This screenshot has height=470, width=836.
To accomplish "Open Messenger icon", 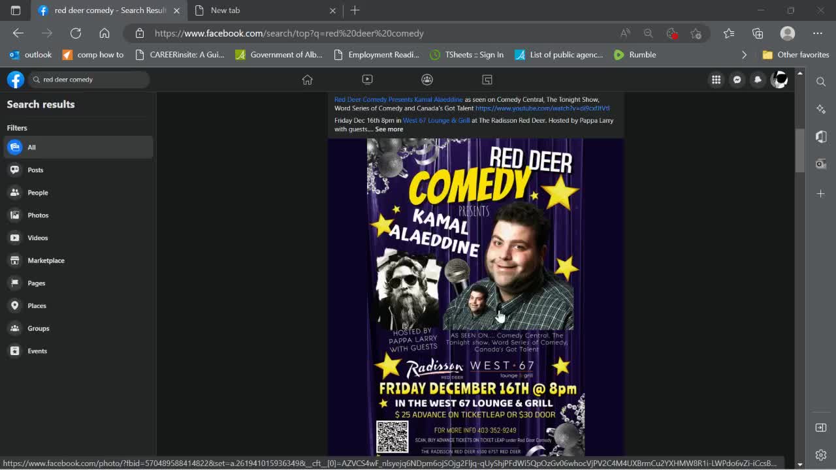I will 737,80.
